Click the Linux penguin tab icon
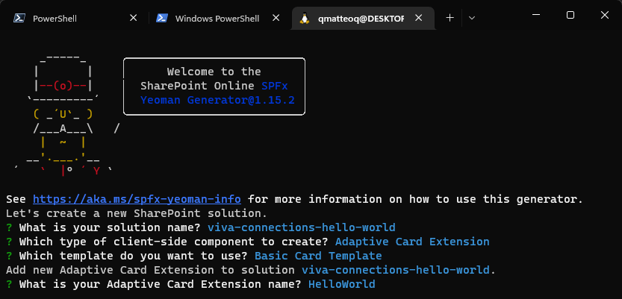The width and height of the screenshot is (622, 299). click(x=305, y=19)
